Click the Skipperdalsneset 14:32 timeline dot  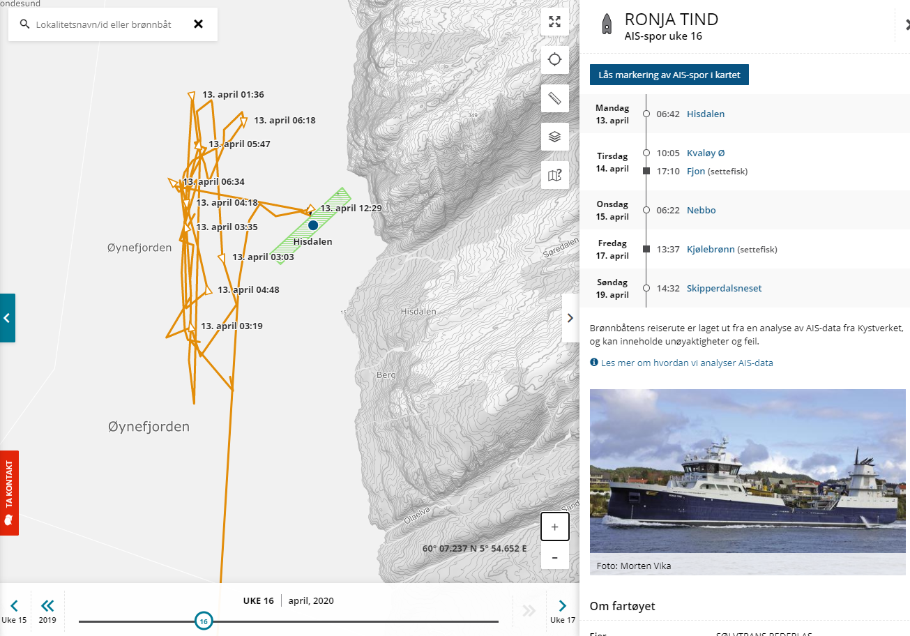(646, 288)
